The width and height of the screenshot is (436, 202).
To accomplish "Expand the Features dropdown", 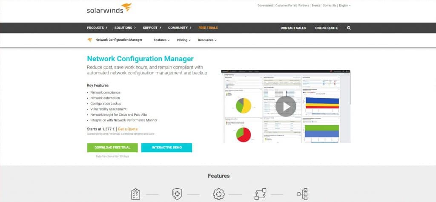I will coord(161,40).
